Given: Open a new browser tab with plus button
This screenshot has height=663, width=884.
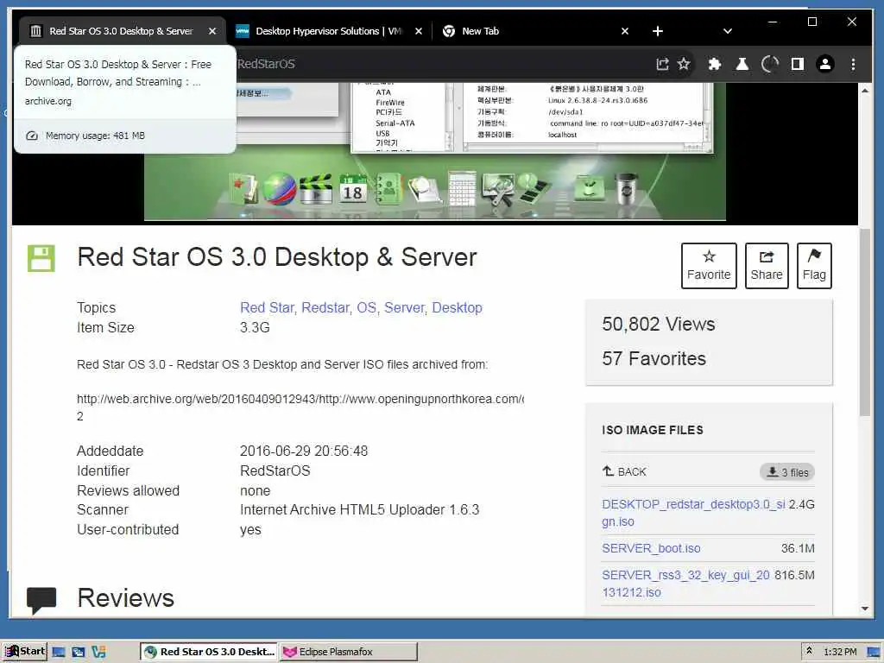Looking at the screenshot, I should pyautogui.click(x=657, y=31).
